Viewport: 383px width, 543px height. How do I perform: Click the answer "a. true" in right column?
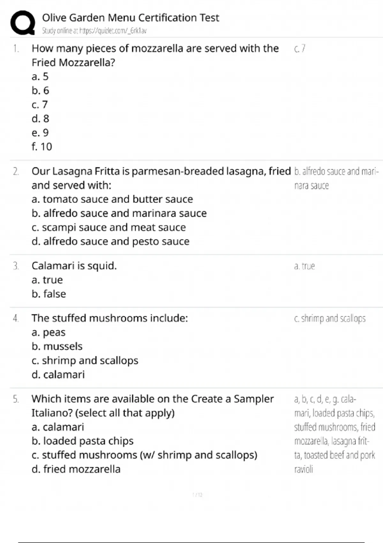coord(304,266)
